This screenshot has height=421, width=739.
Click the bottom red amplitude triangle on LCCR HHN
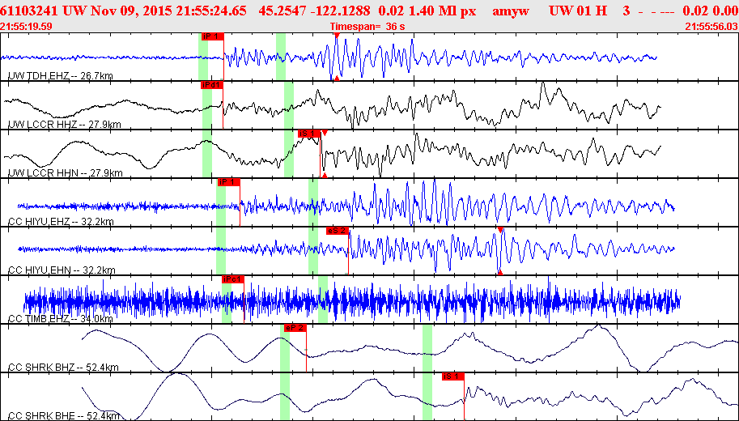(x=324, y=175)
